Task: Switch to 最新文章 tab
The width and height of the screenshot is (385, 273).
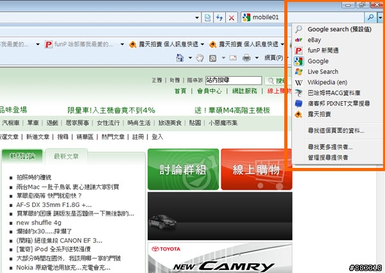Action: tap(66, 156)
